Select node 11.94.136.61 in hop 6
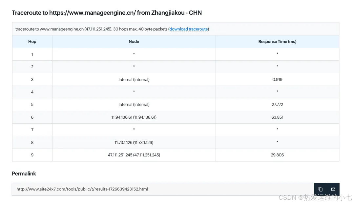 tap(134, 117)
